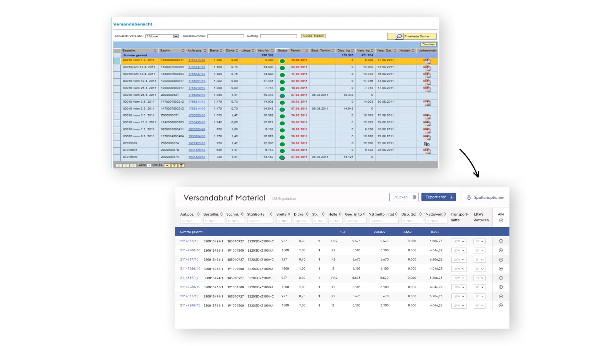Sort by the Stahlsorte column arrows
The image size is (616, 346).
pyautogui.click(x=271, y=214)
